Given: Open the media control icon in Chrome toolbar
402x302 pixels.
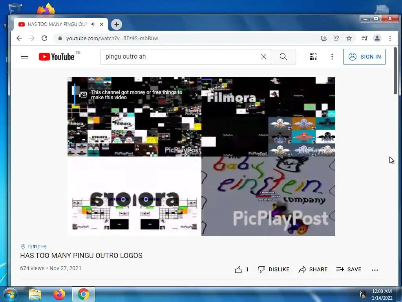Looking at the screenshot, I should 364,38.
